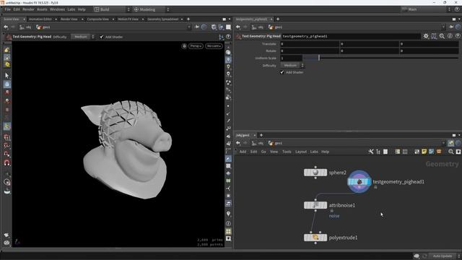Open the File menu
Image resolution: width=462 pixels, height=260 pixels.
(8, 9)
